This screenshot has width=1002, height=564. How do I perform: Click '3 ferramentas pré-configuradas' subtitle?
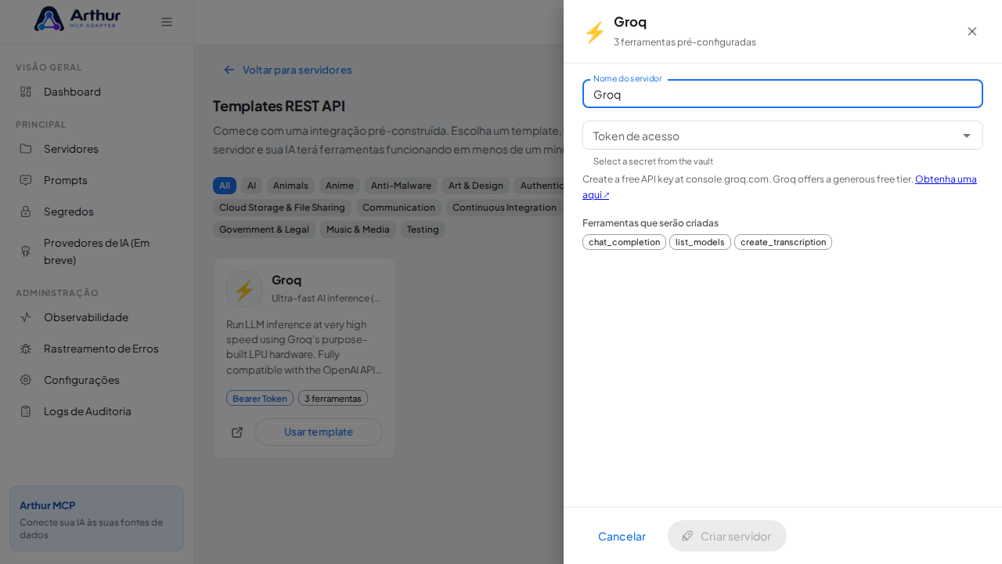tap(685, 42)
